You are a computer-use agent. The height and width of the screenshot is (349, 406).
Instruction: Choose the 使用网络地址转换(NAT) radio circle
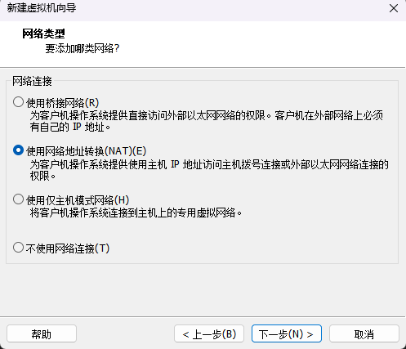pos(18,150)
